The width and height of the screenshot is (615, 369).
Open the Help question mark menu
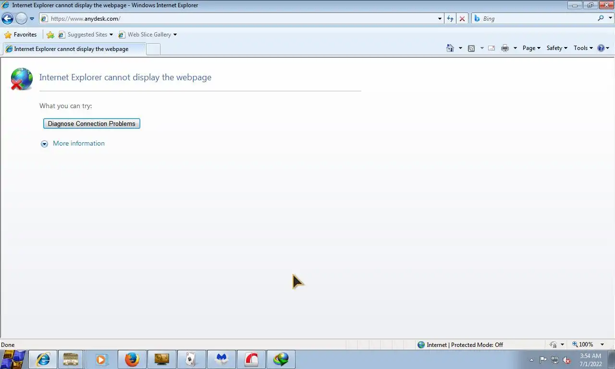tap(603, 48)
